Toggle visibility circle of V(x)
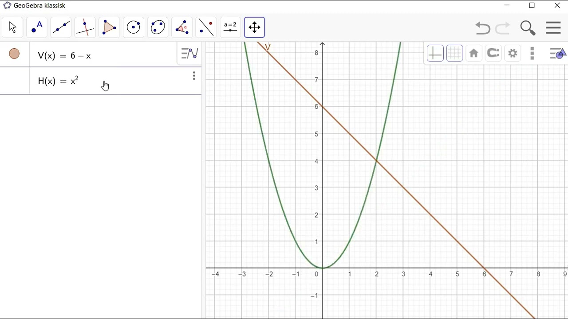 [14, 54]
